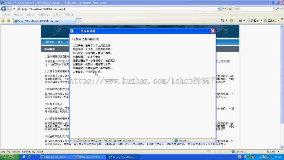284x160 pixels.
Task: Expand the address bar history dropdown
Action: 219,9
